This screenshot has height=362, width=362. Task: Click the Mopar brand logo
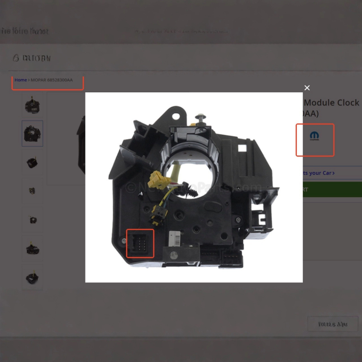tap(314, 136)
